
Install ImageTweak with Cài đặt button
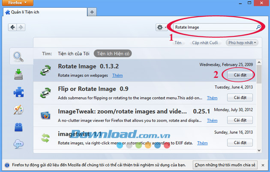pyautogui.click(x=240, y=120)
